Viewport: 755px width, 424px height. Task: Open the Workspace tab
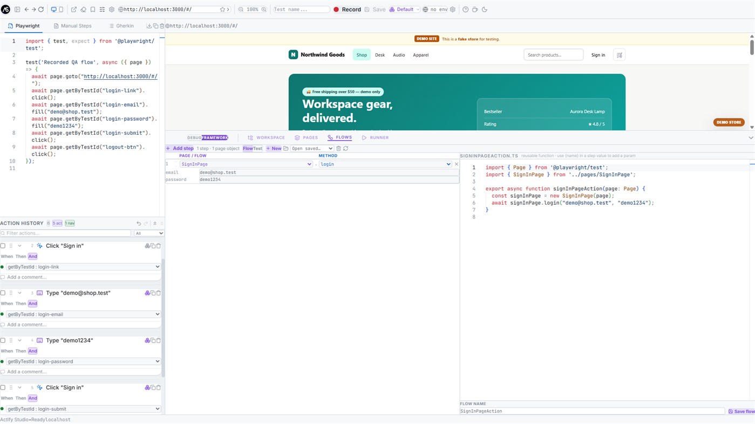point(266,137)
